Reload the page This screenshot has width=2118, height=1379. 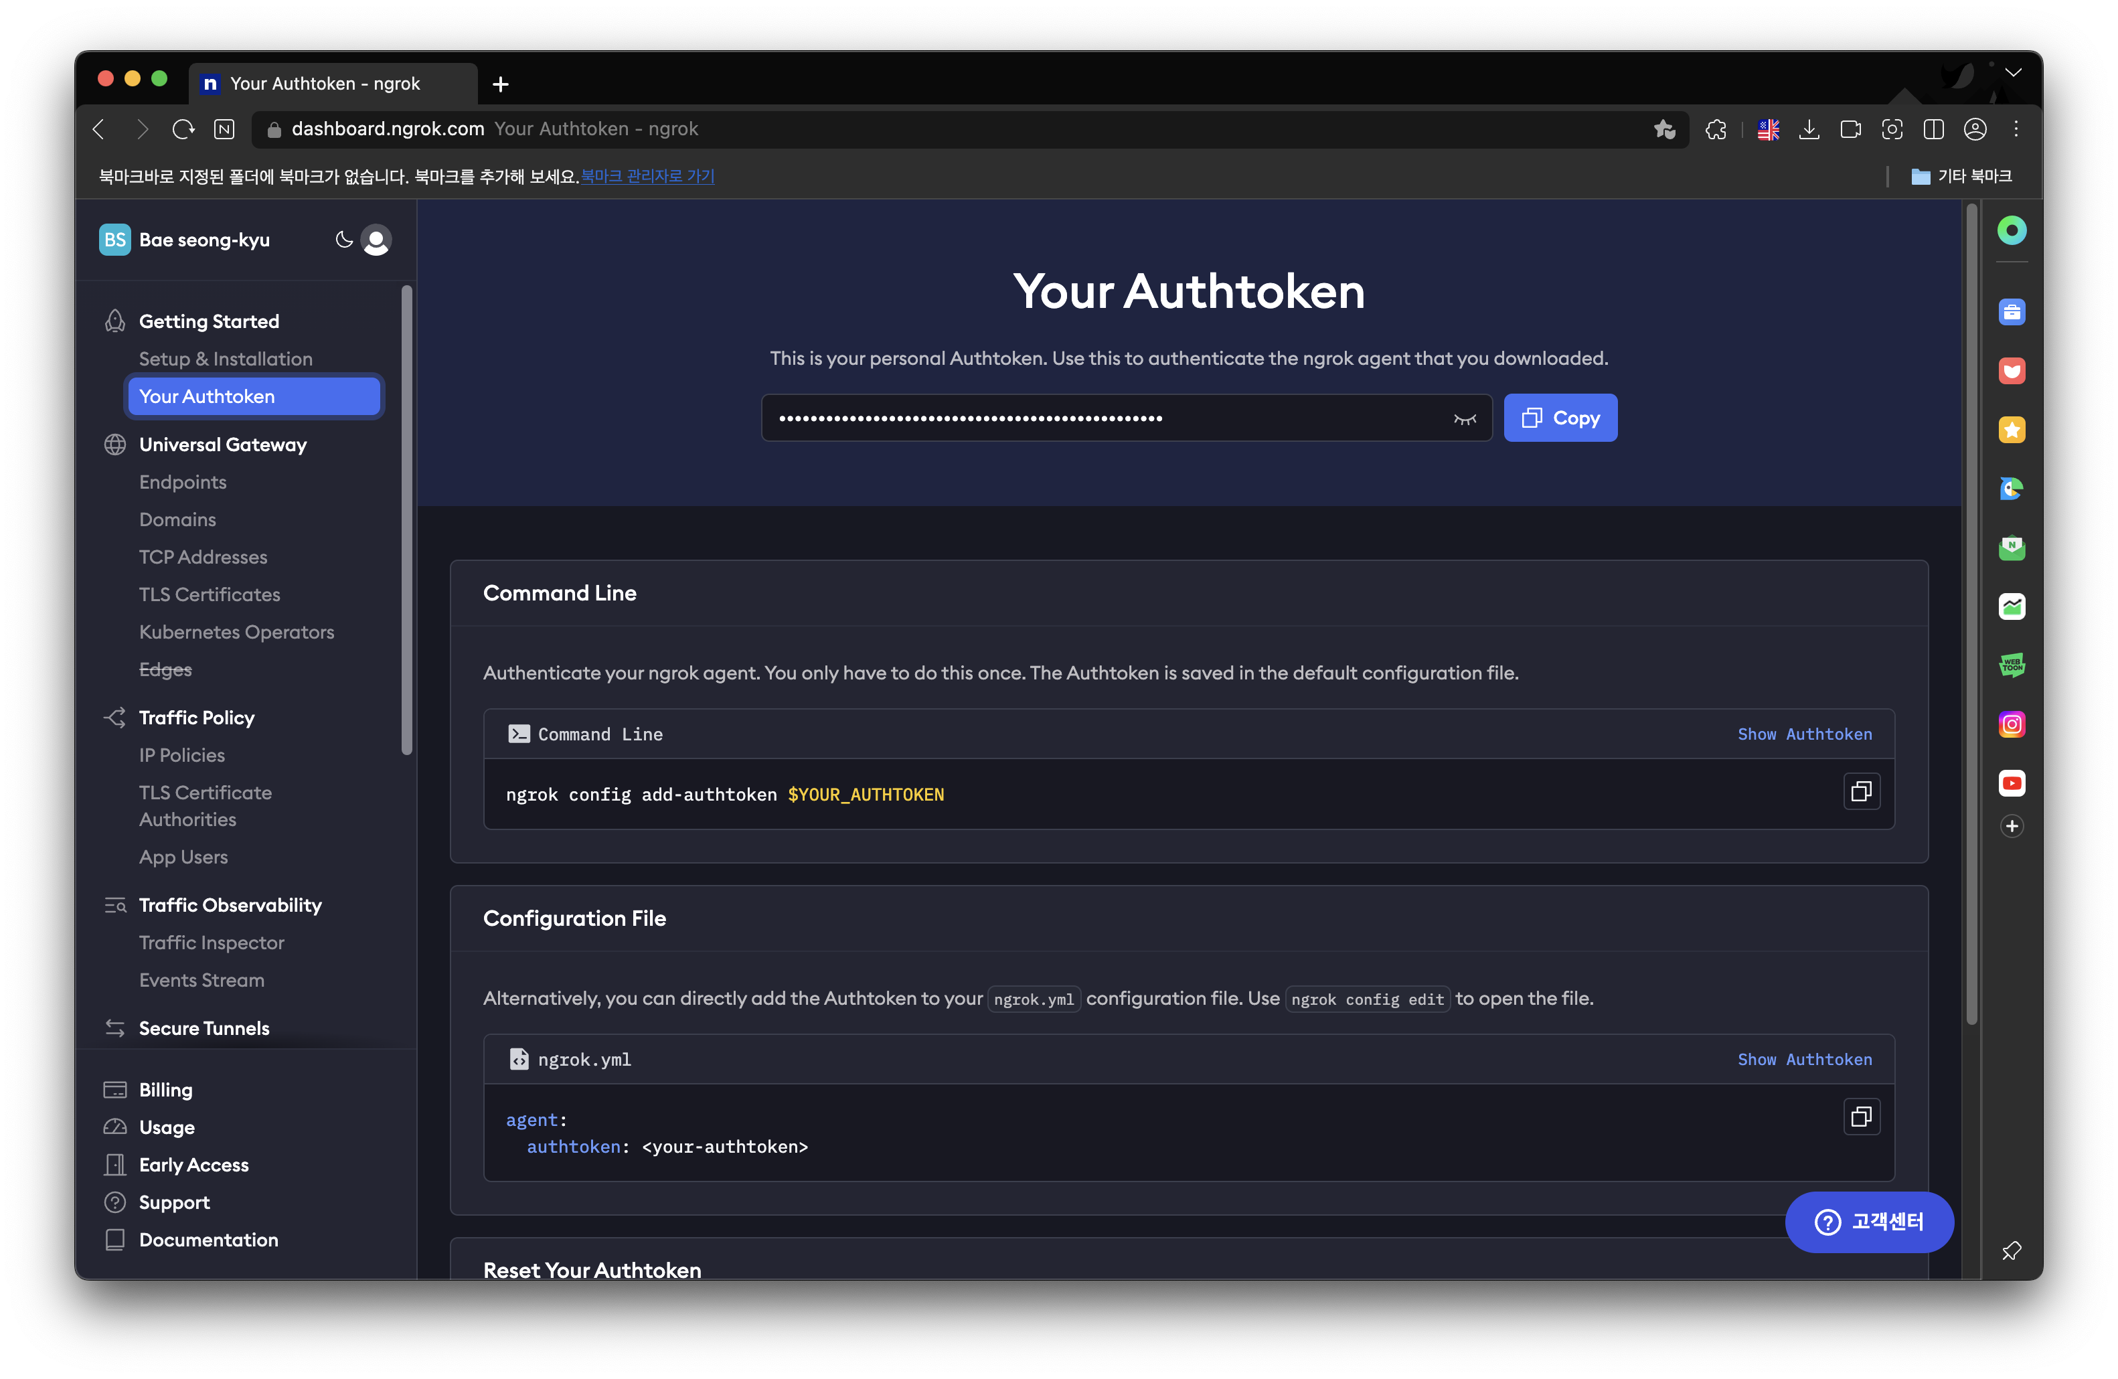[x=183, y=130]
